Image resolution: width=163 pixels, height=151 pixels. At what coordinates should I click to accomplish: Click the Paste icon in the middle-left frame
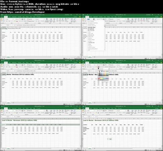[2, 66]
